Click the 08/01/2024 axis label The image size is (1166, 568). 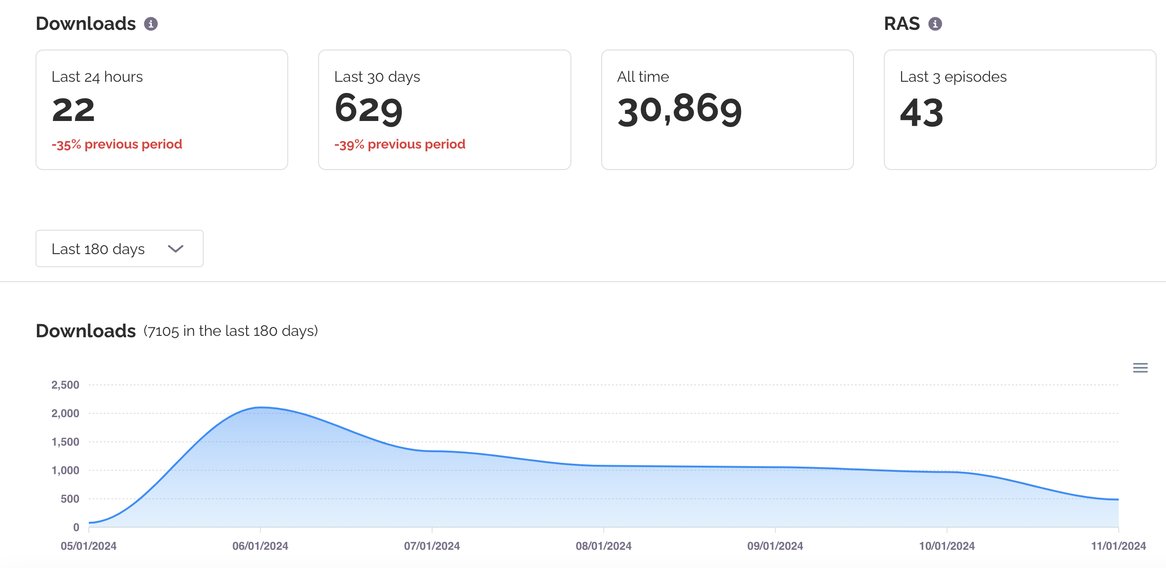point(603,546)
